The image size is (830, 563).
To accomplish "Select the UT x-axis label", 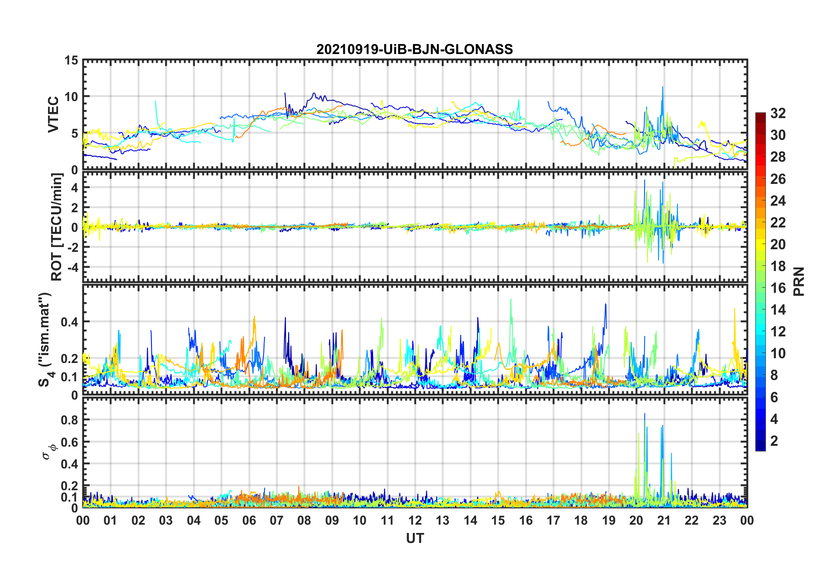I will (x=415, y=539).
